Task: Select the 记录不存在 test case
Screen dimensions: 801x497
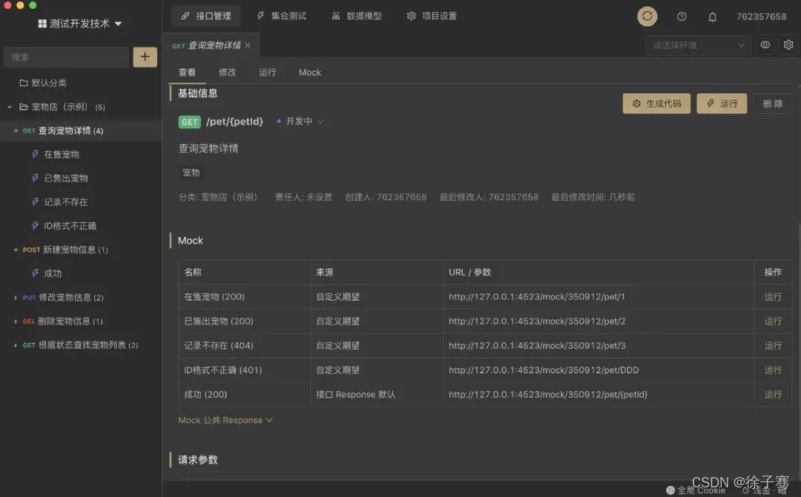Action: (x=66, y=202)
